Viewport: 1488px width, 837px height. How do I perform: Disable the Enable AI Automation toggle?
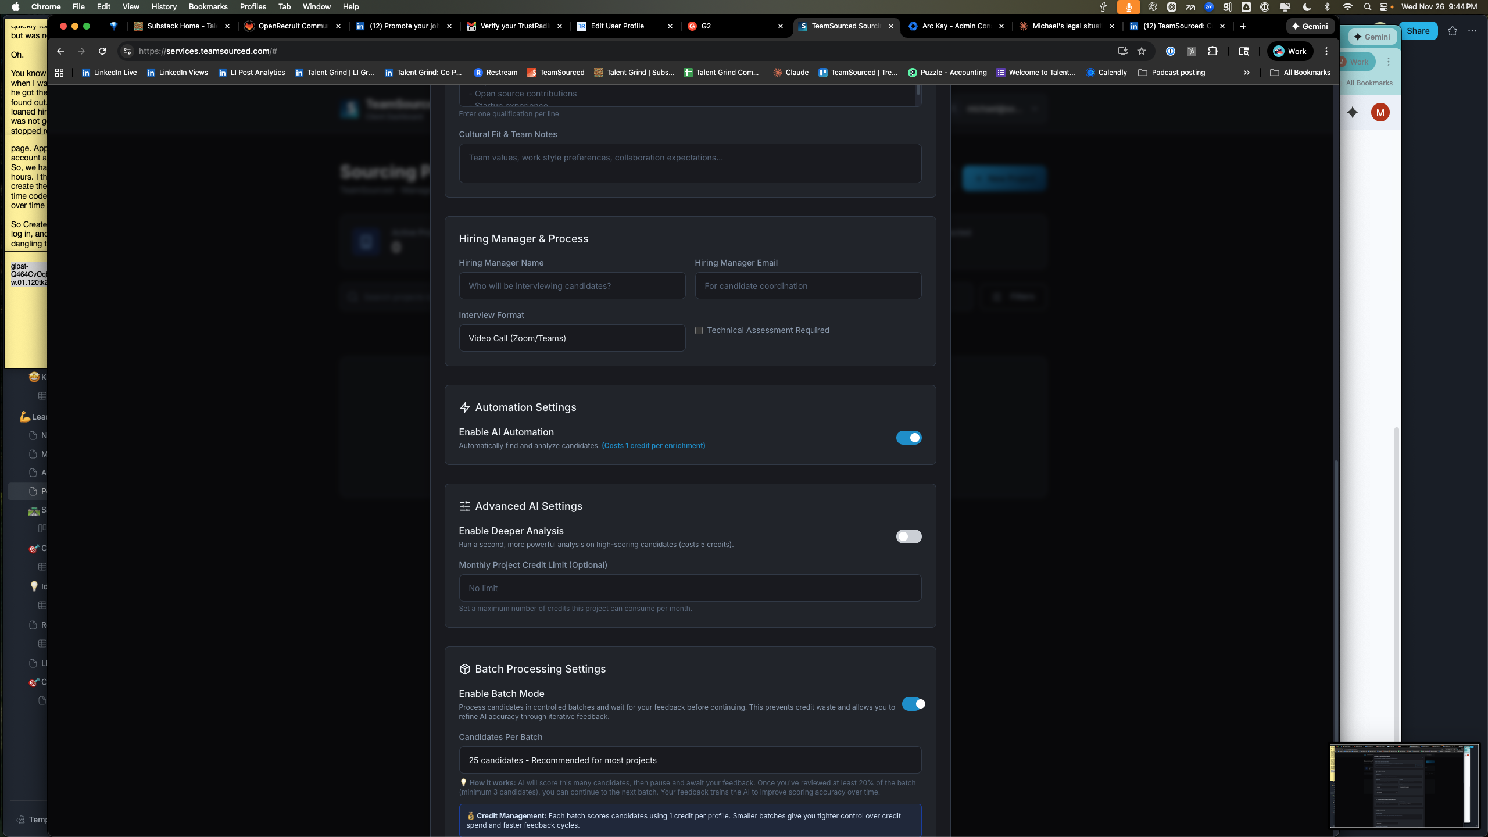pos(908,438)
